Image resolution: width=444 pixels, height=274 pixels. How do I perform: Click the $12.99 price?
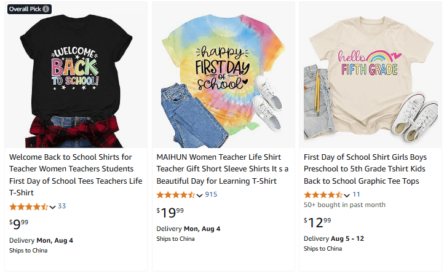coord(317,222)
